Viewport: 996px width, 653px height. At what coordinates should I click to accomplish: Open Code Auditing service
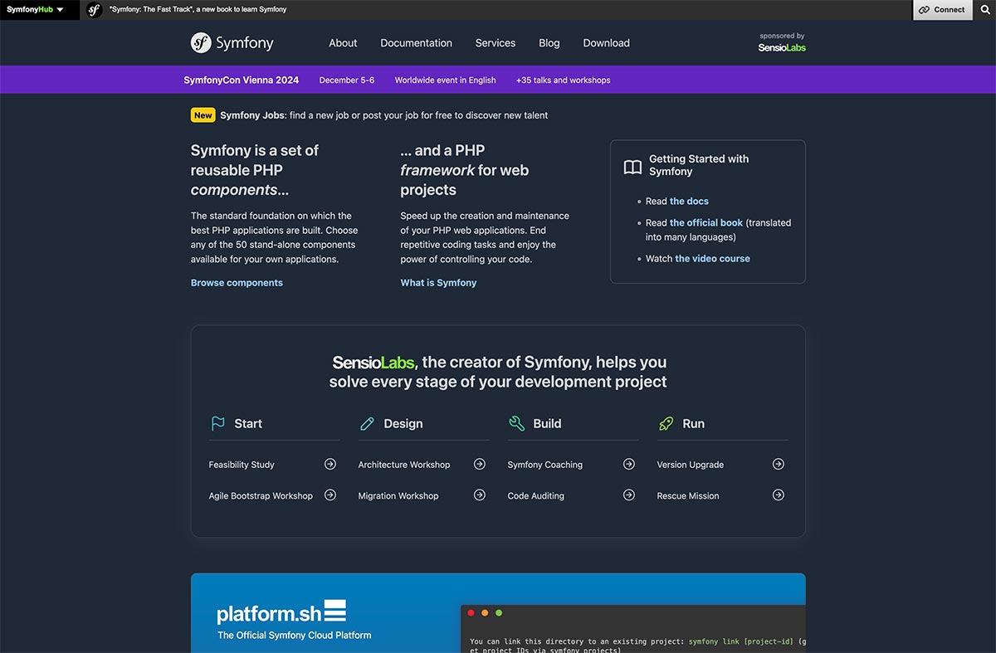[x=536, y=495]
